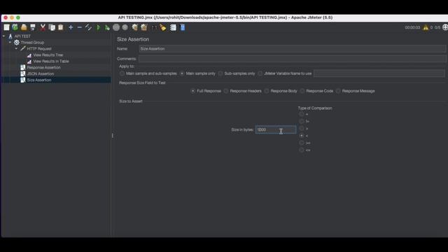Click the Paste clipboard icon
This screenshot has height=252, width=448.
61,27
